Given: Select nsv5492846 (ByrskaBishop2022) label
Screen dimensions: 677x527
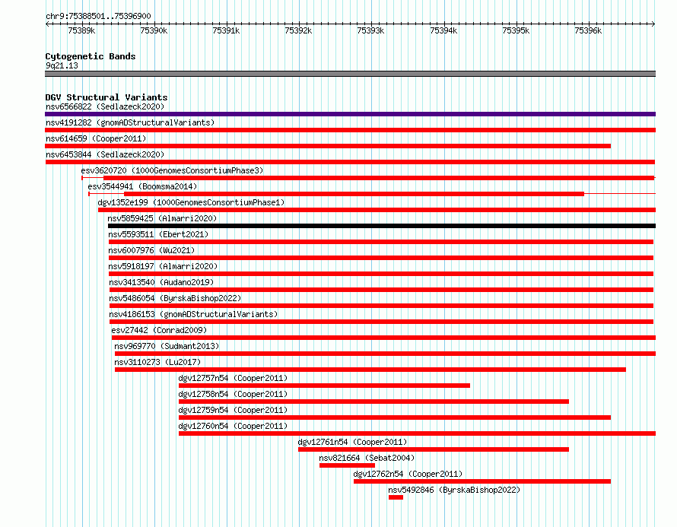Looking at the screenshot, I should coord(454,490).
